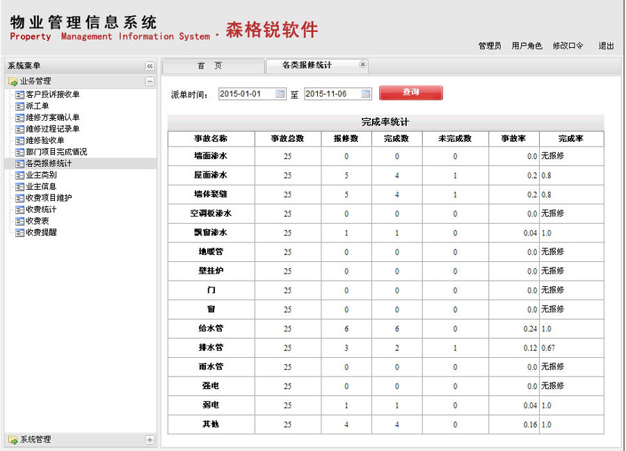This screenshot has width=626, height=451.
Task: Click the 退出 logout link
Action: click(x=606, y=46)
